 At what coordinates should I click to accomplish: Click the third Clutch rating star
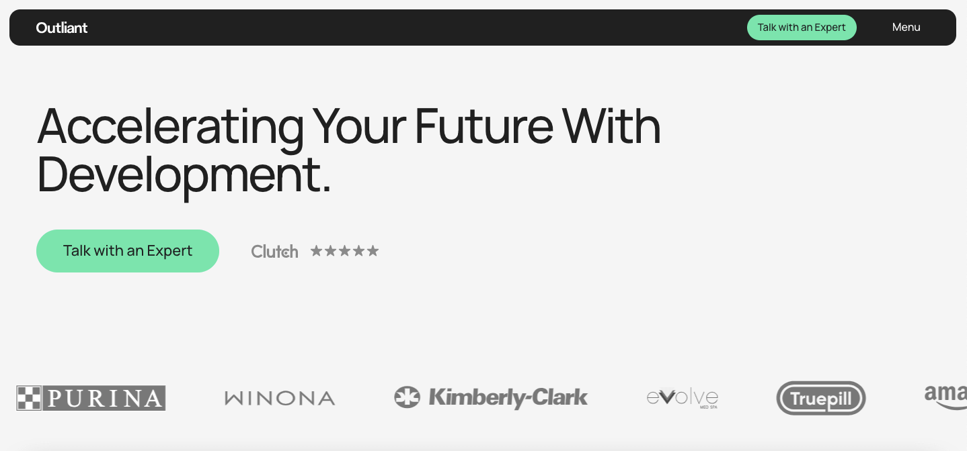(x=344, y=251)
